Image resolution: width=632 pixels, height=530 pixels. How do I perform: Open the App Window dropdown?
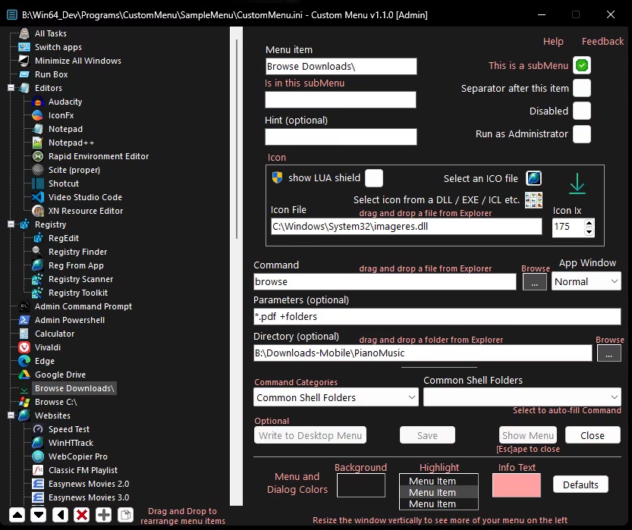(x=586, y=281)
